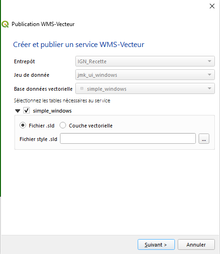The height and width of the screenshot is (254, 220).
Task: Collapse the simple_windows table section
Action: point(18,111)
